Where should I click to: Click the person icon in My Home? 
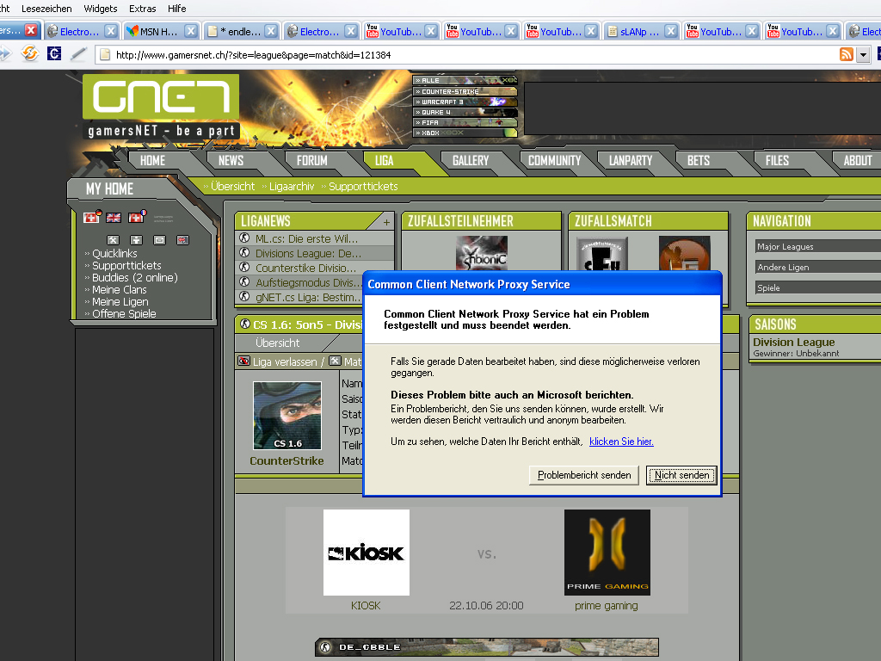pos(136,240)
